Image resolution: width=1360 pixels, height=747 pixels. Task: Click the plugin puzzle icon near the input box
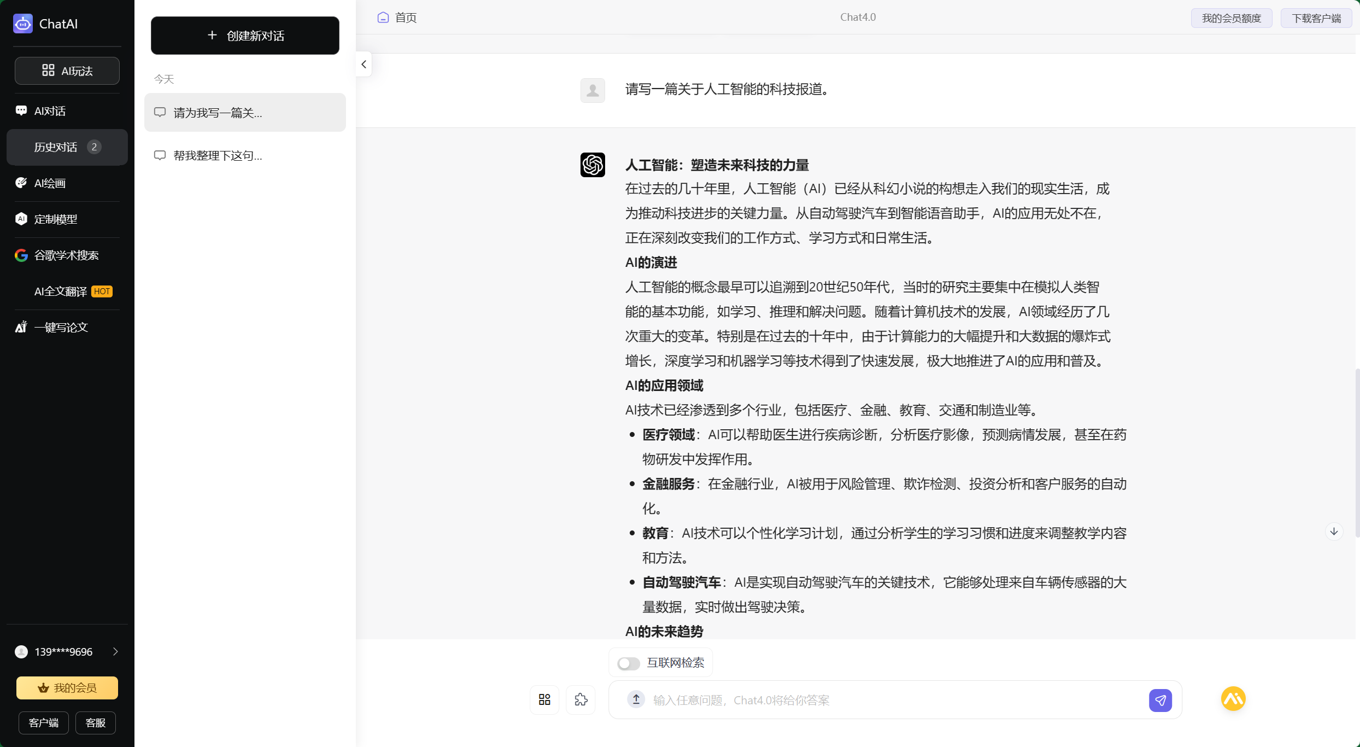[x=581, y=700]
